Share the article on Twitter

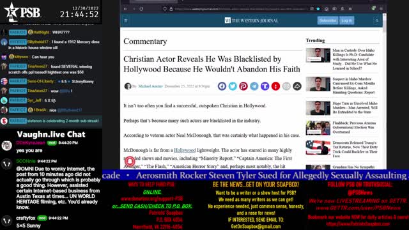233,86
